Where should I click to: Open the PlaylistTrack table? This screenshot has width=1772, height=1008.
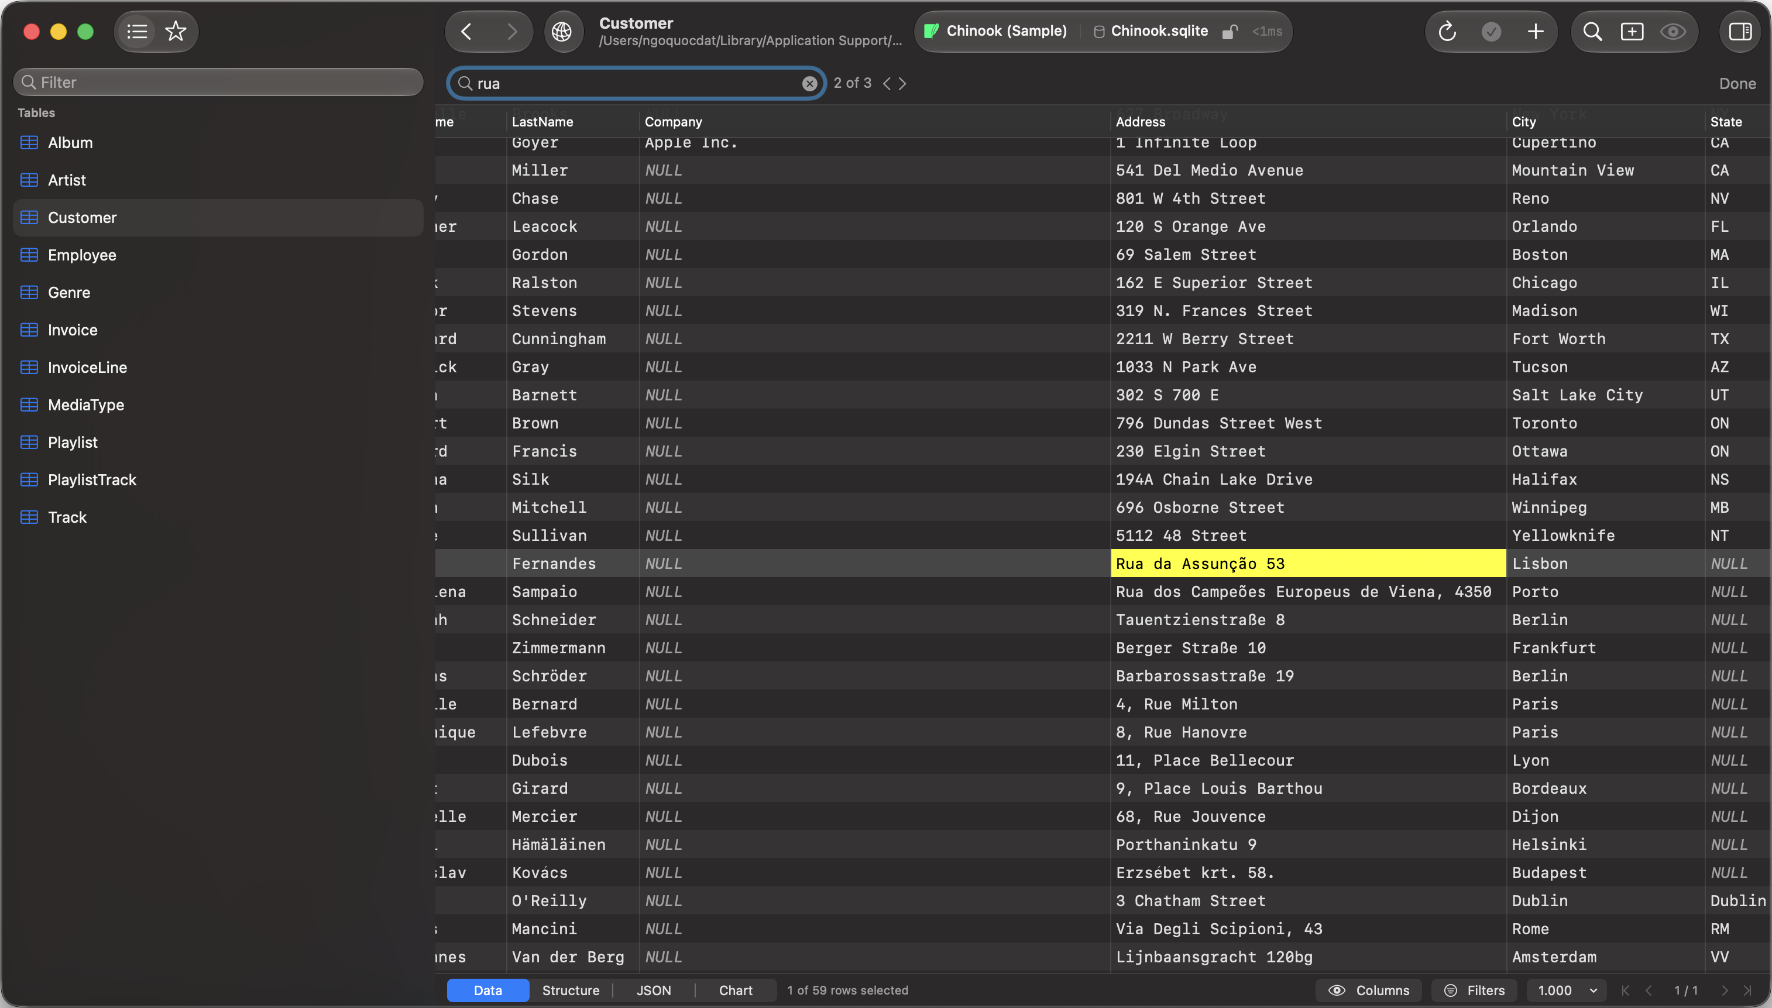click(218, 479)
